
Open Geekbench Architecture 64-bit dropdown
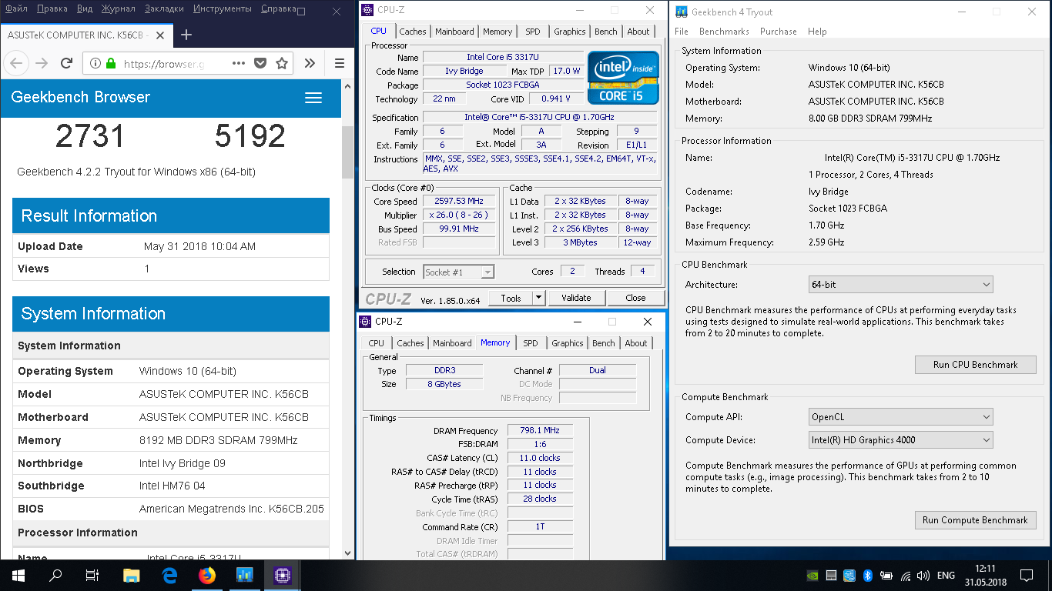click(900, 285)
